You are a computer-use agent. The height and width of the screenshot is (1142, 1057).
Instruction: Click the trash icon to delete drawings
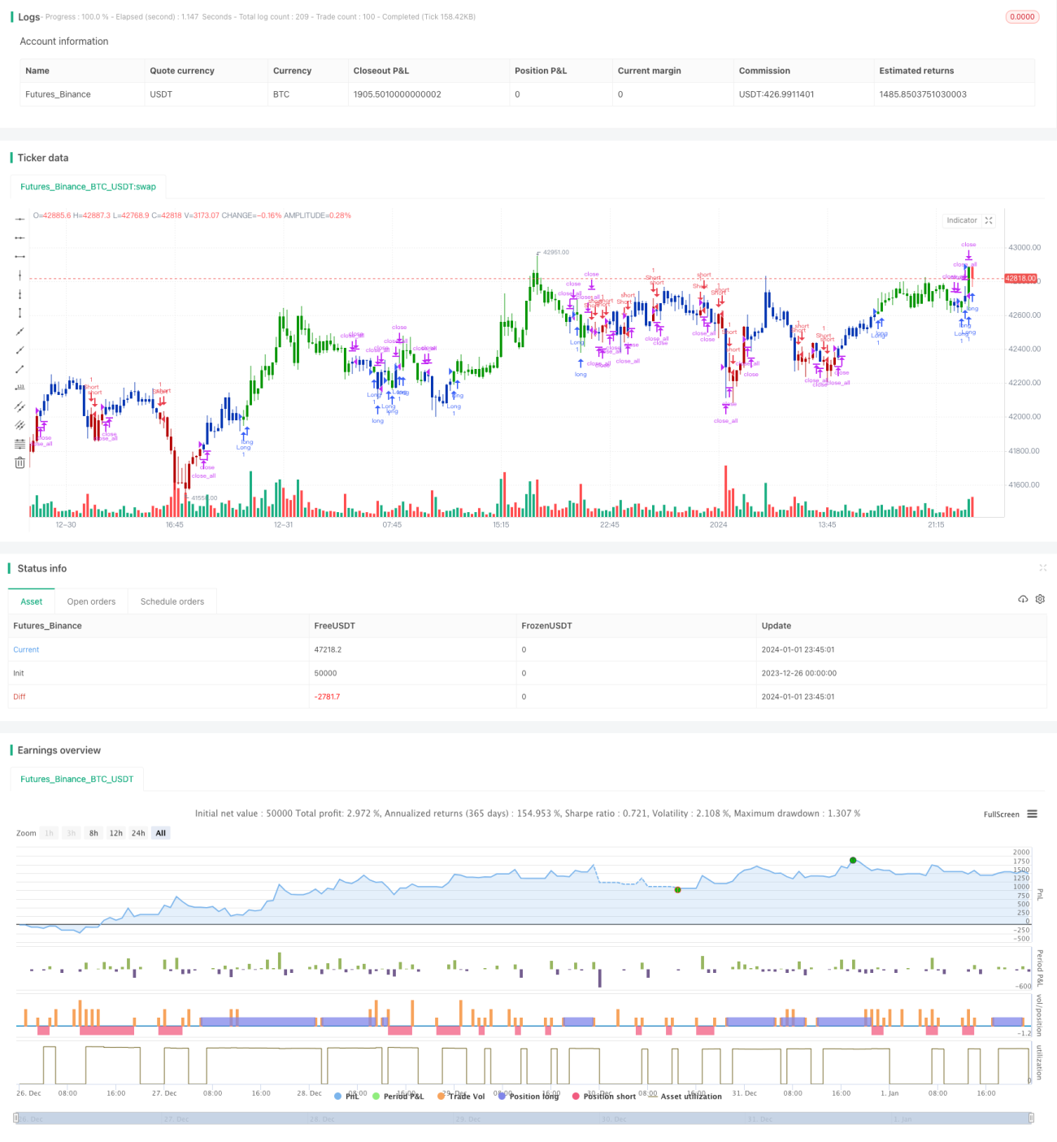pyautogui.click(x=20, y=462)
